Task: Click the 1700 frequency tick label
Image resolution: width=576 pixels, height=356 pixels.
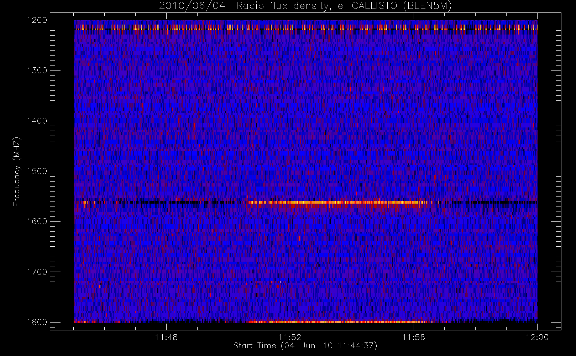Action: click(37, 272)
